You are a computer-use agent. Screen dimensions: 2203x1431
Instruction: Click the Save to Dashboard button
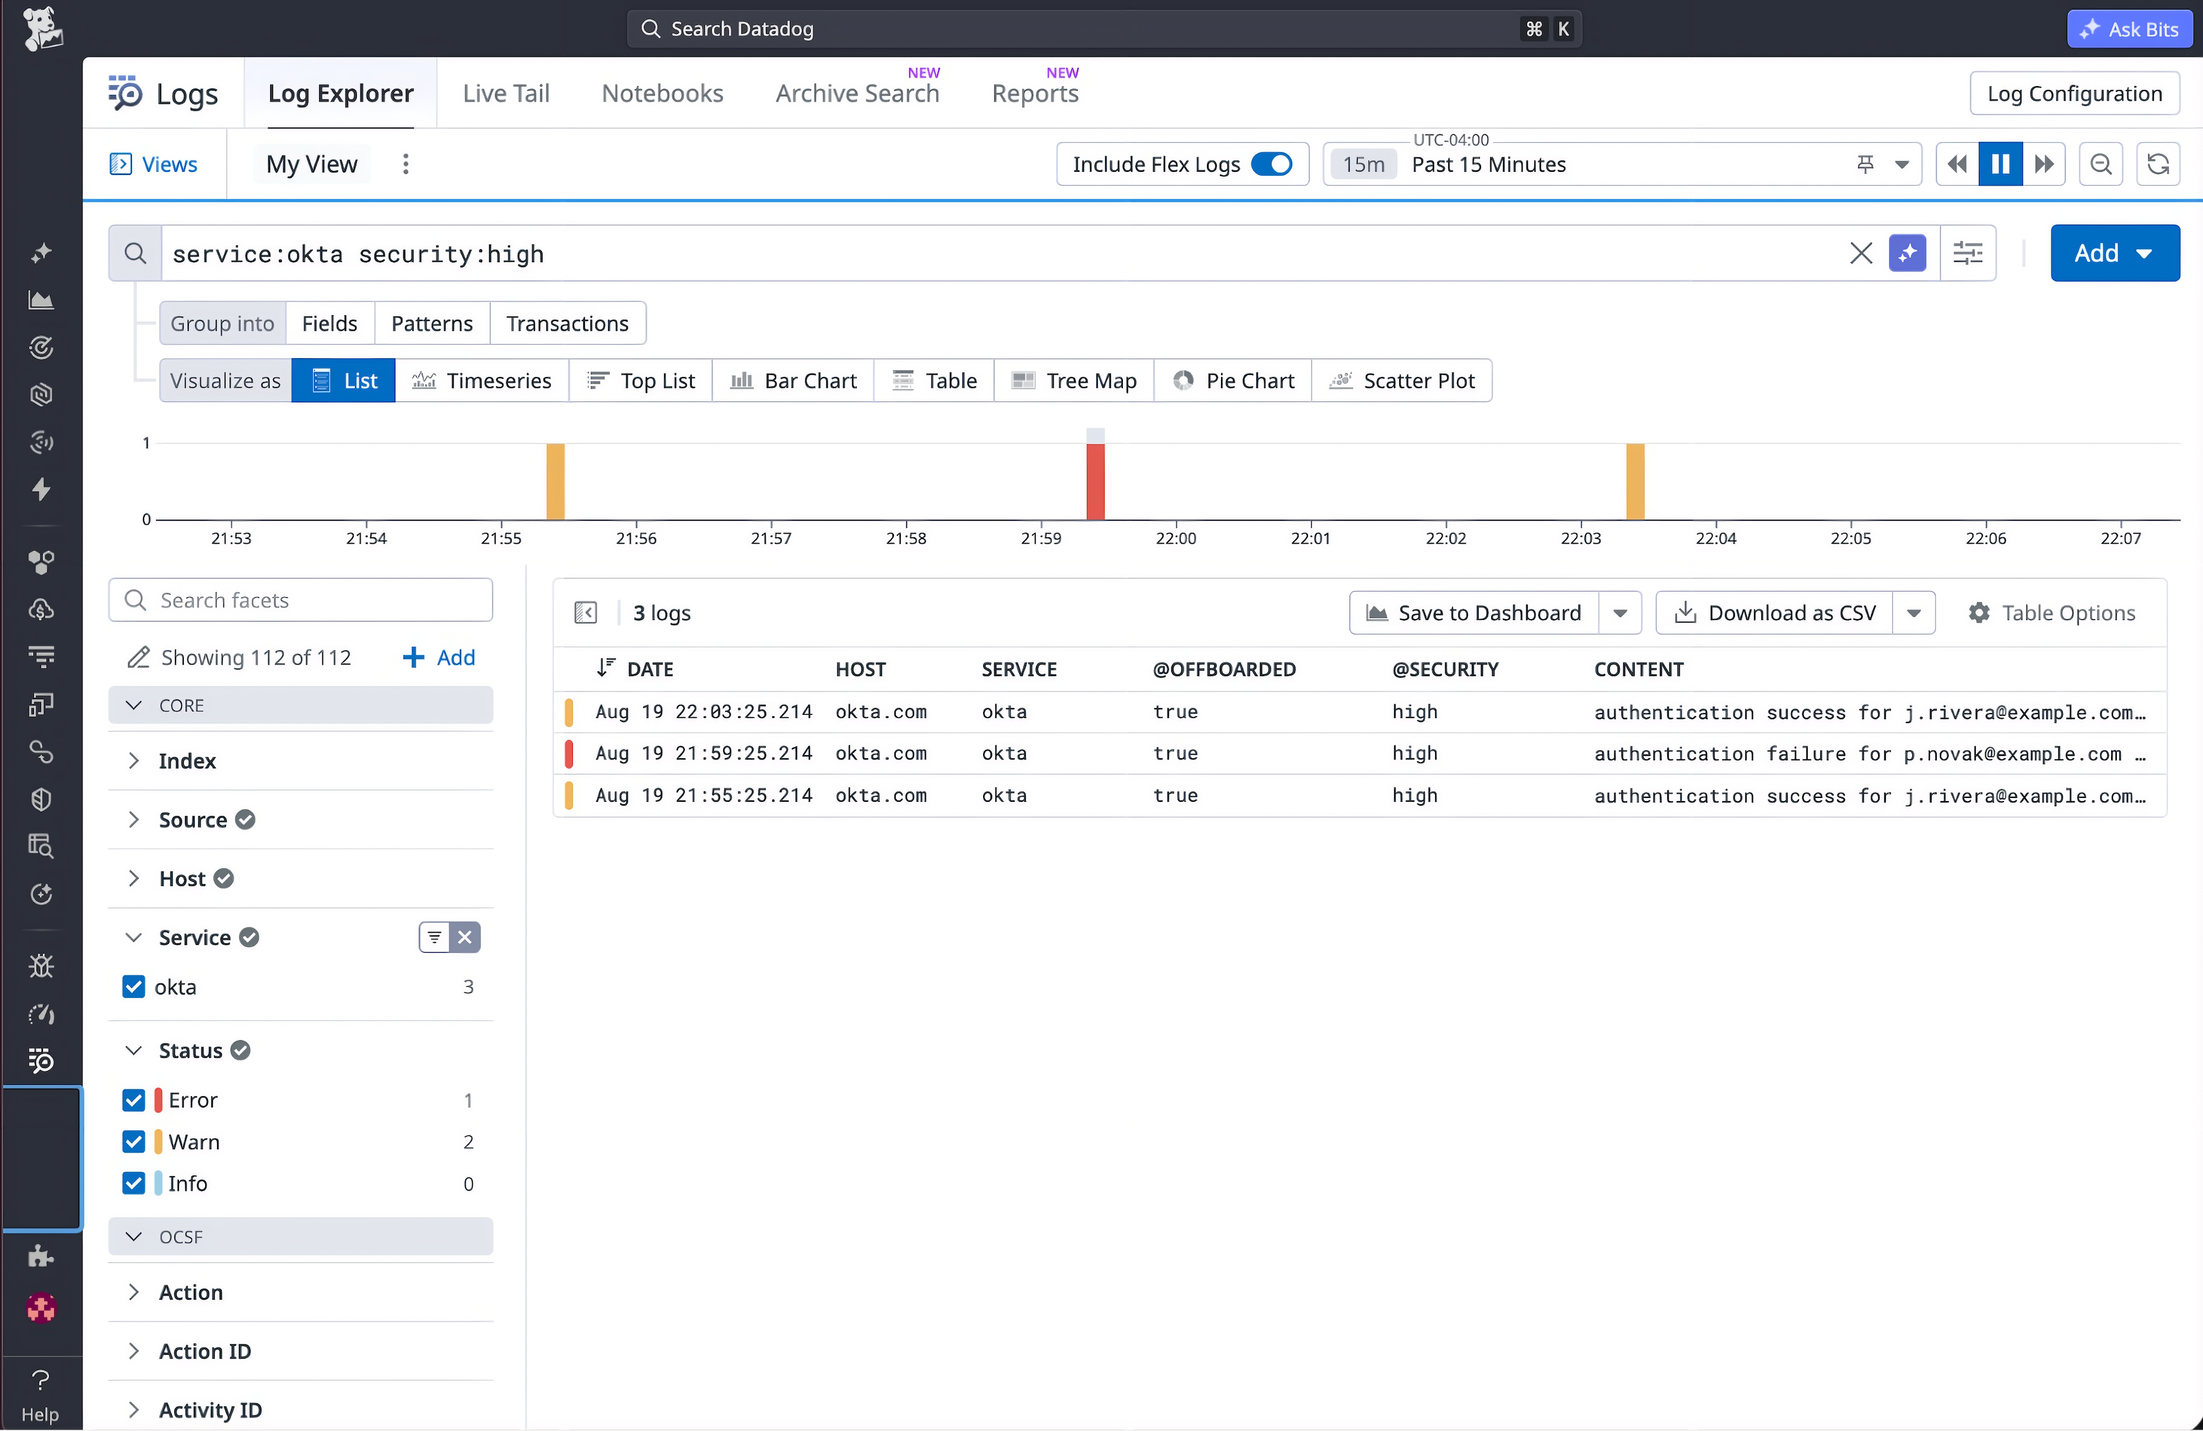pos(1473,613)
